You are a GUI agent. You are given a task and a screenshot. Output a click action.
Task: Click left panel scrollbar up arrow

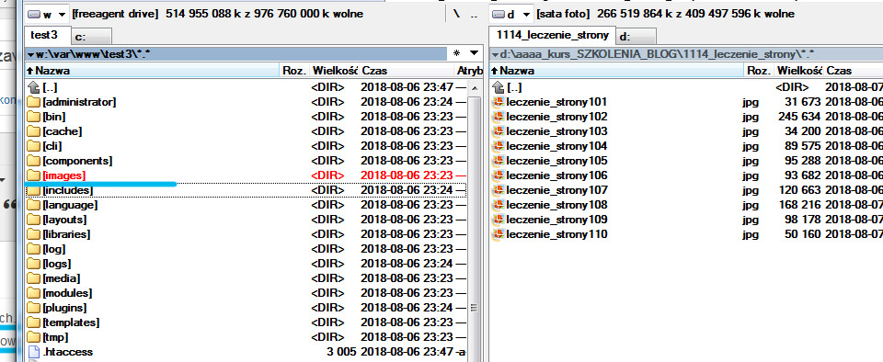pyautogui.click(x=474, y=88)
